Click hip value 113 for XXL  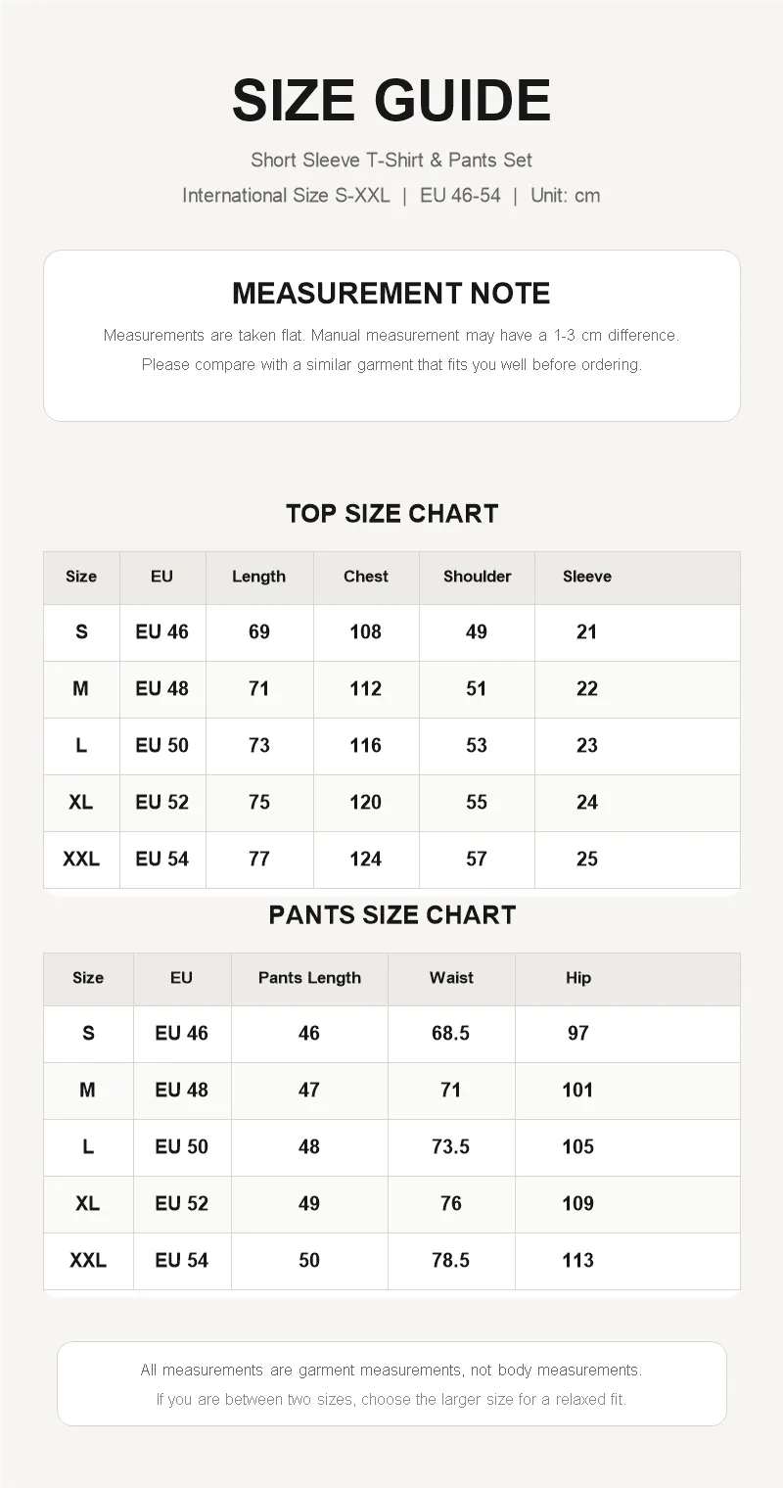(x=578, y=1260)
